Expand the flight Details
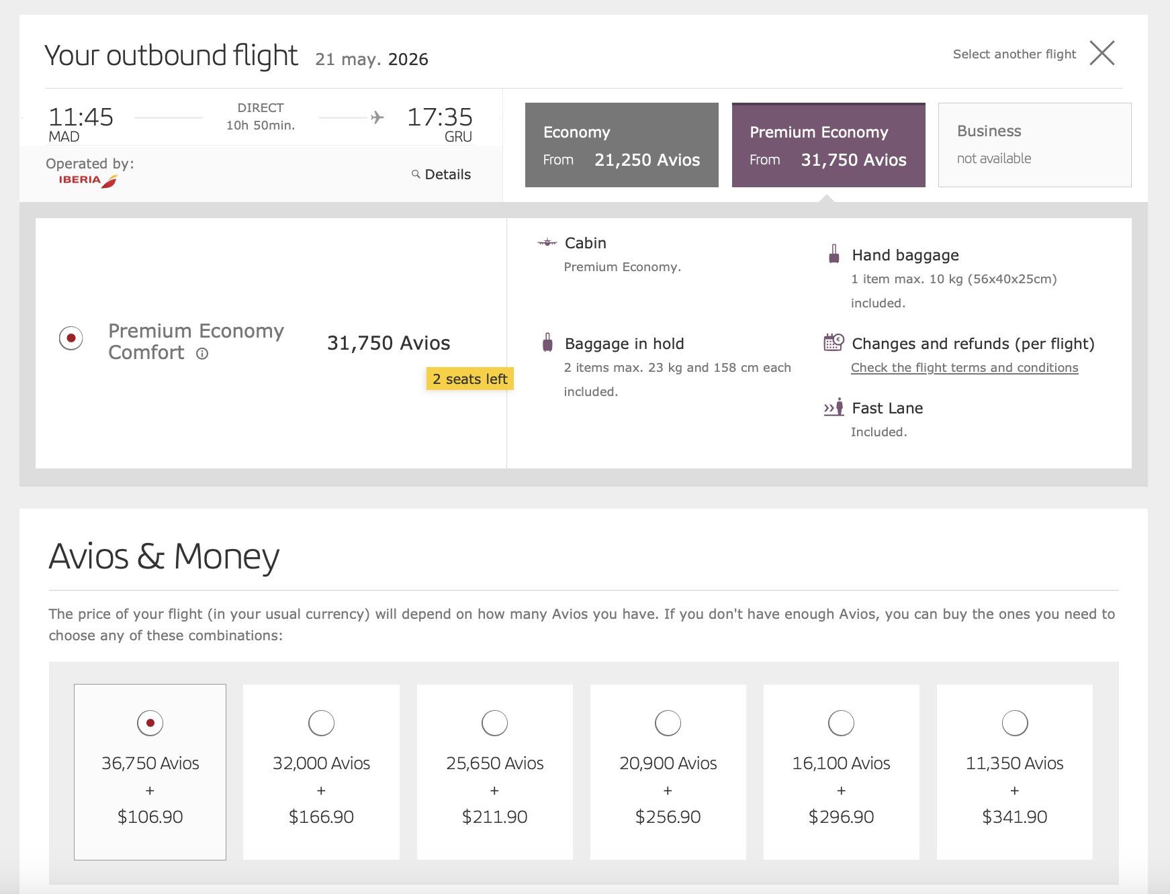 (447, 175)
